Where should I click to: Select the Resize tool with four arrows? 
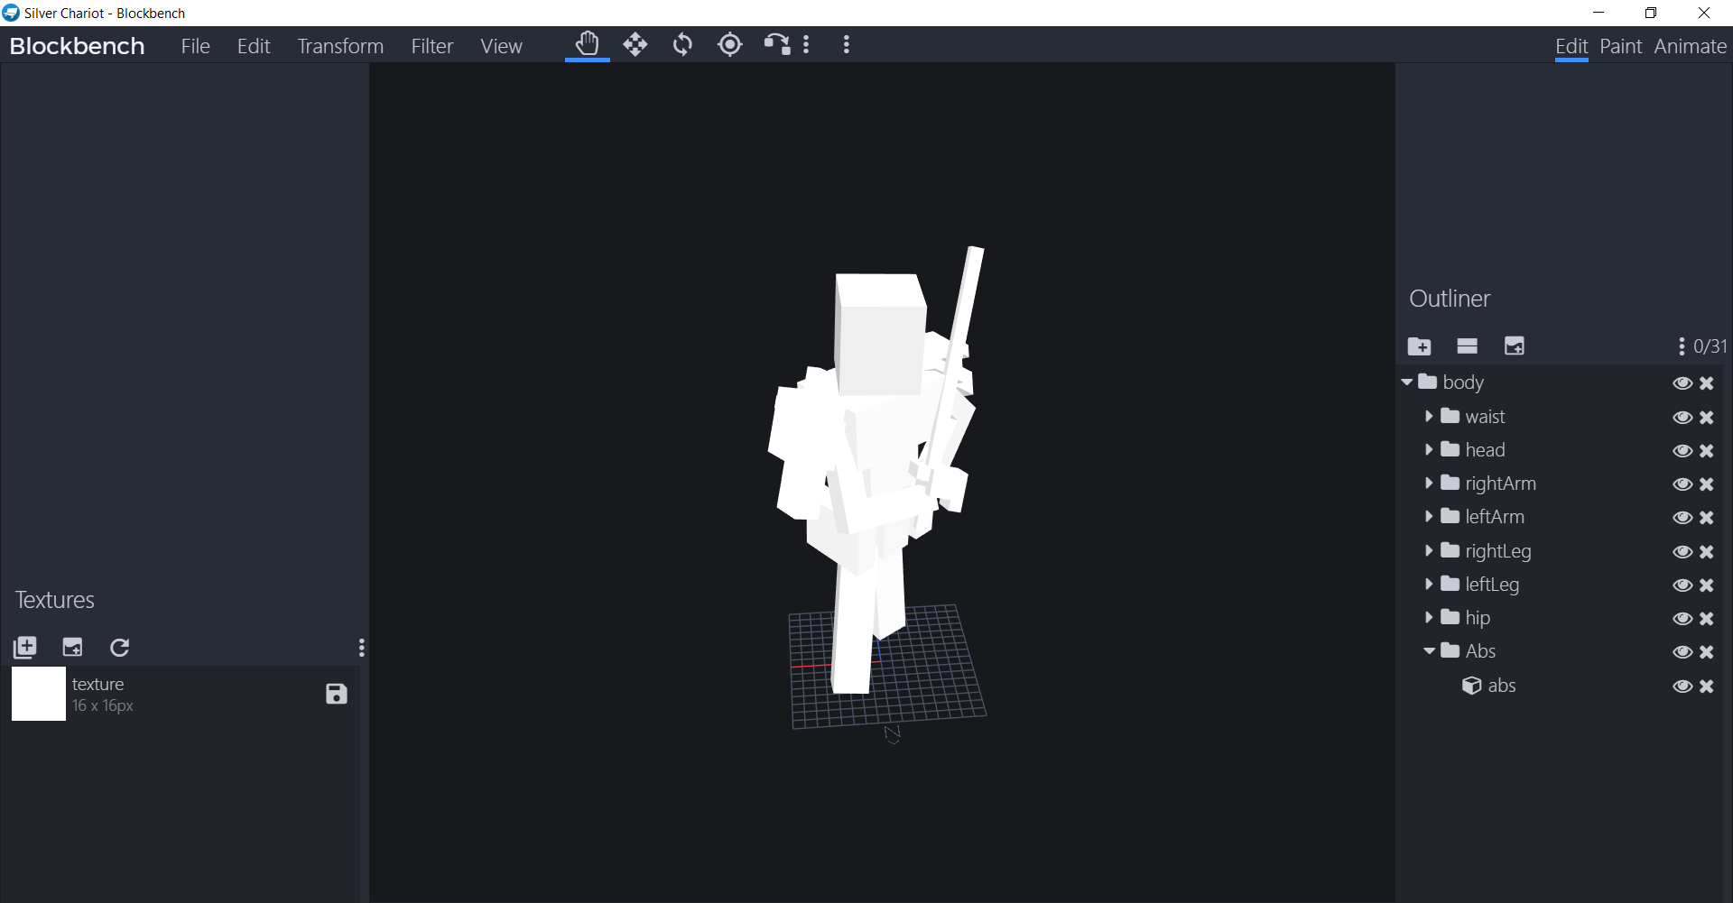point(635,44)
